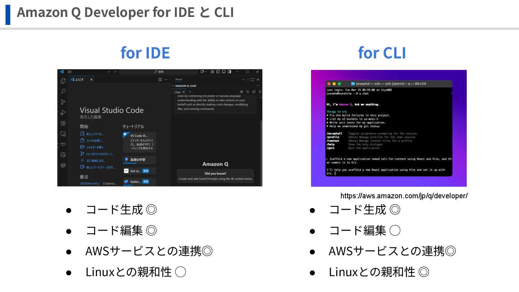Screen dimensions: 519x292
Task: Click フォルダーを開く... link
Action: [x=93, y=147]
